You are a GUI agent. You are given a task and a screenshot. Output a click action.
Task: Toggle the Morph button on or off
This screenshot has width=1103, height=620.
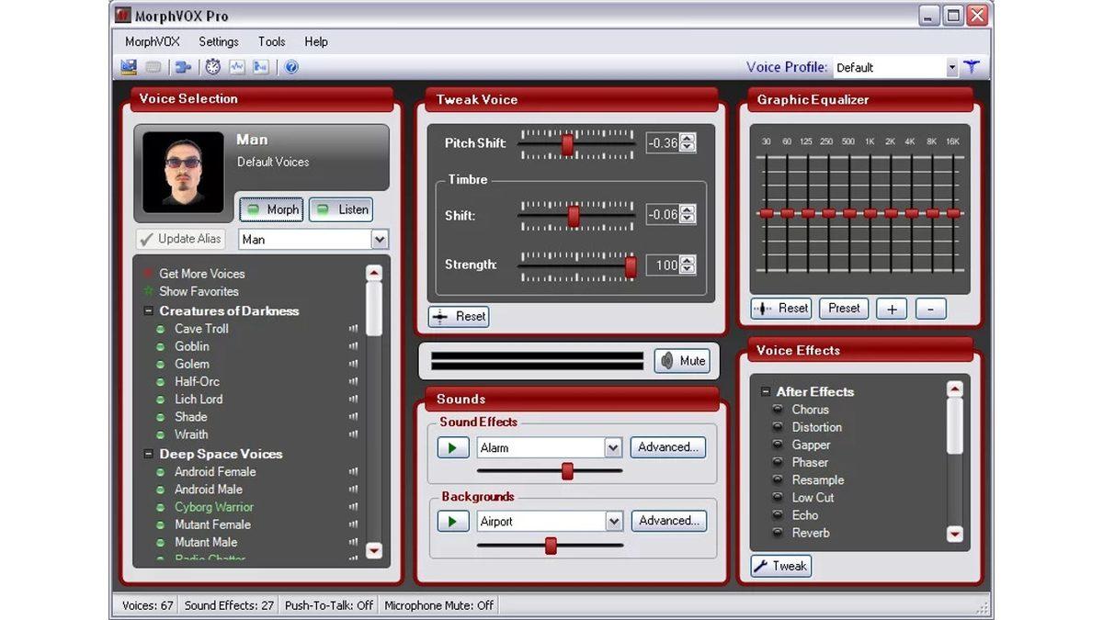[x=271, y=209]
